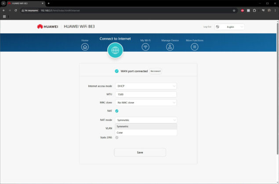
Task: Click the red extension icon in toolbar
Action: pos(243,11)
